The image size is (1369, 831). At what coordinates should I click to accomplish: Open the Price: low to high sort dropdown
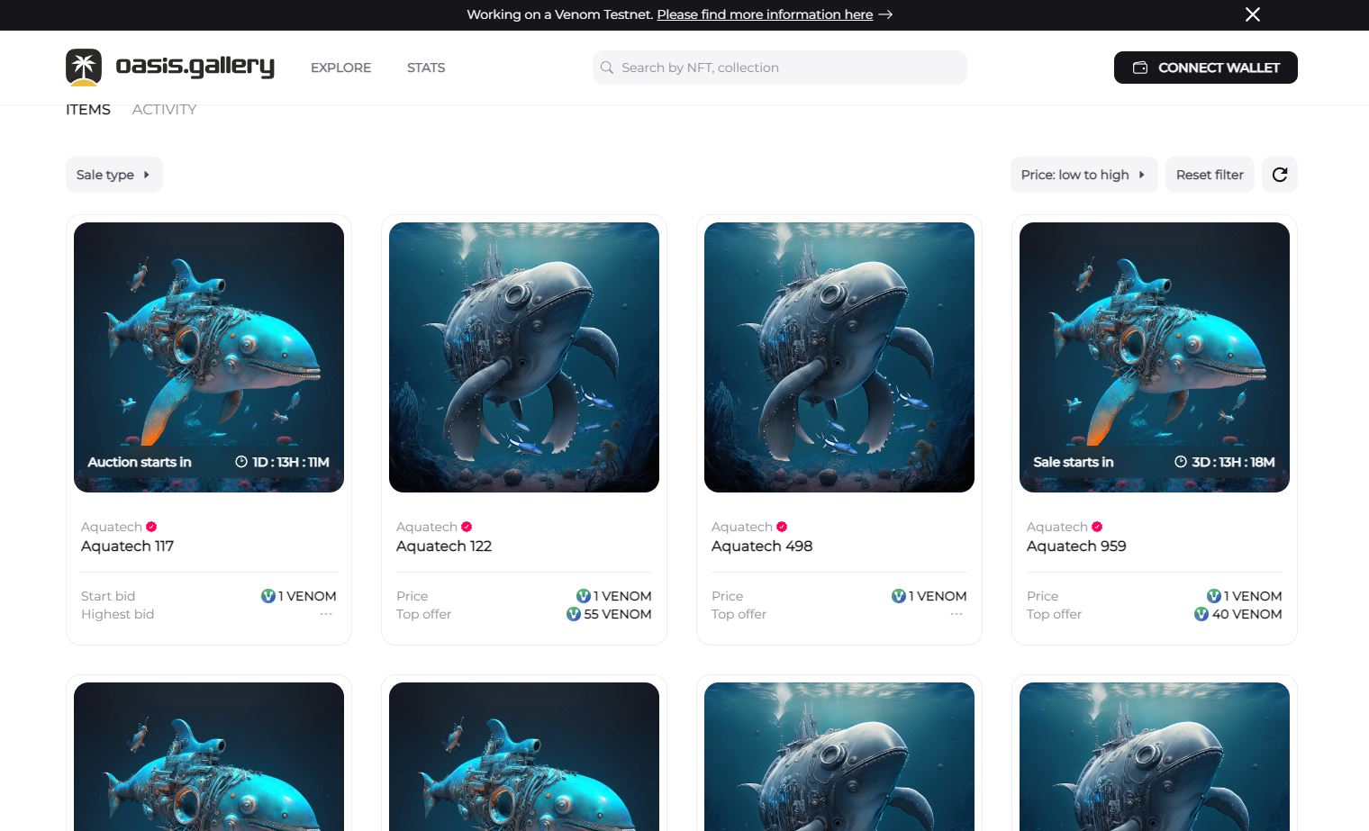pyautogui.click(x=1083, y=174)
